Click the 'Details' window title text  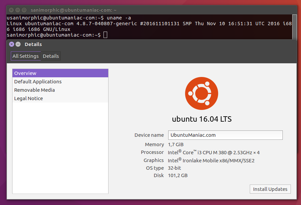[33, 44]
